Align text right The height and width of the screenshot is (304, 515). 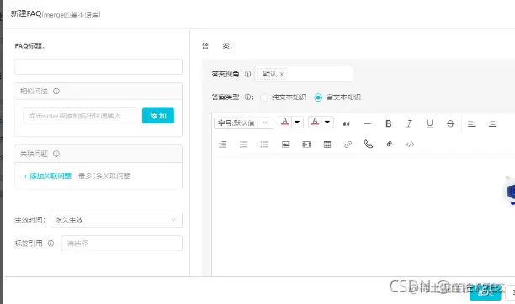[x=223, y=144]
